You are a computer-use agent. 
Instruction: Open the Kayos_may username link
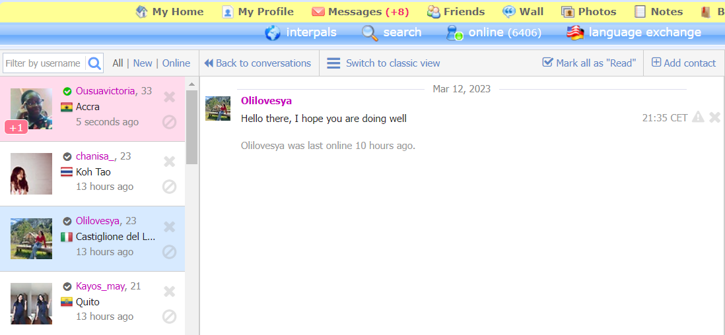pyautogui.click(x=100, y=286)
